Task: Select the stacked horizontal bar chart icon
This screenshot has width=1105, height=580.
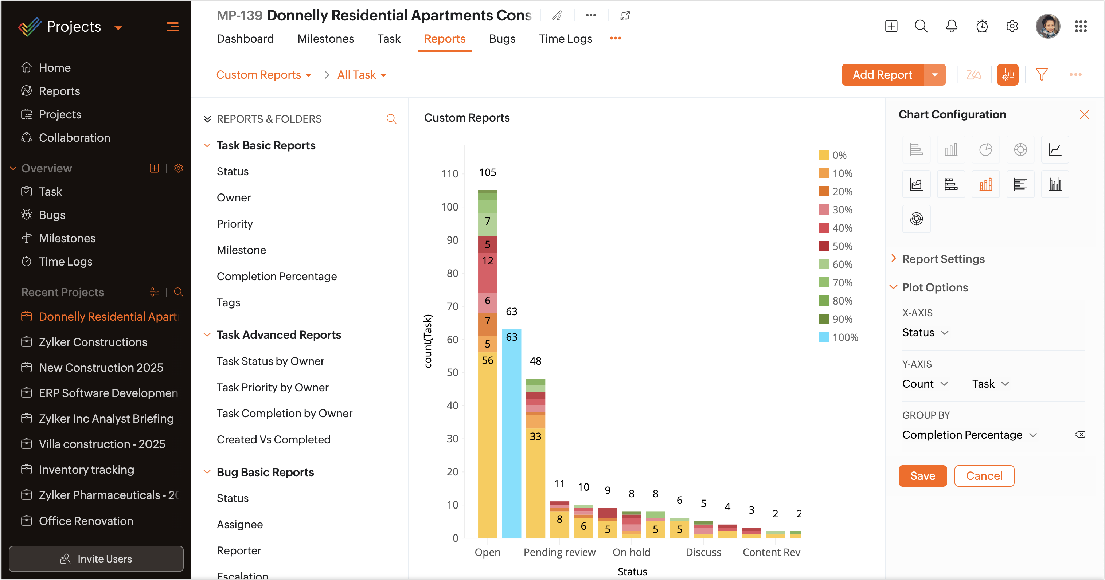Action: pyautogui.click(x=950, y=184)
